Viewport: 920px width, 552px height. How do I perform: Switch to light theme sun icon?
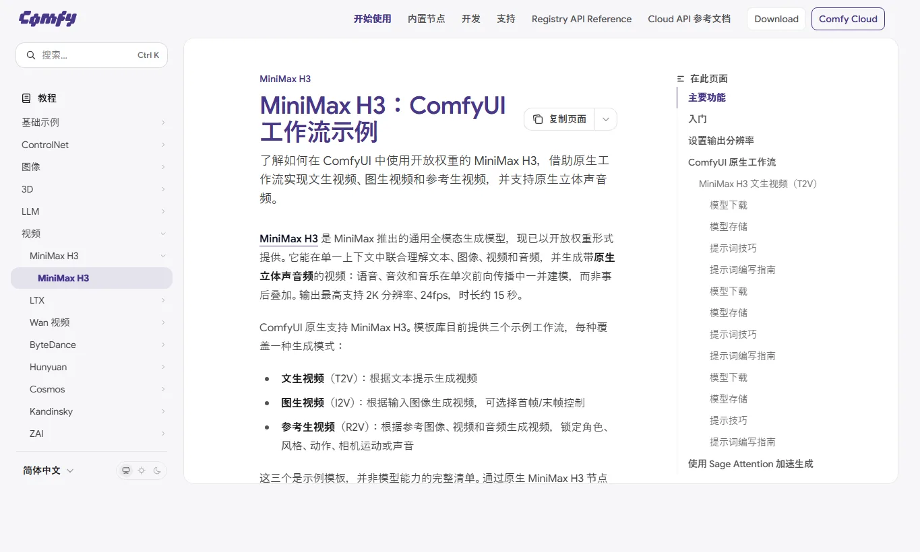[142, 471]
